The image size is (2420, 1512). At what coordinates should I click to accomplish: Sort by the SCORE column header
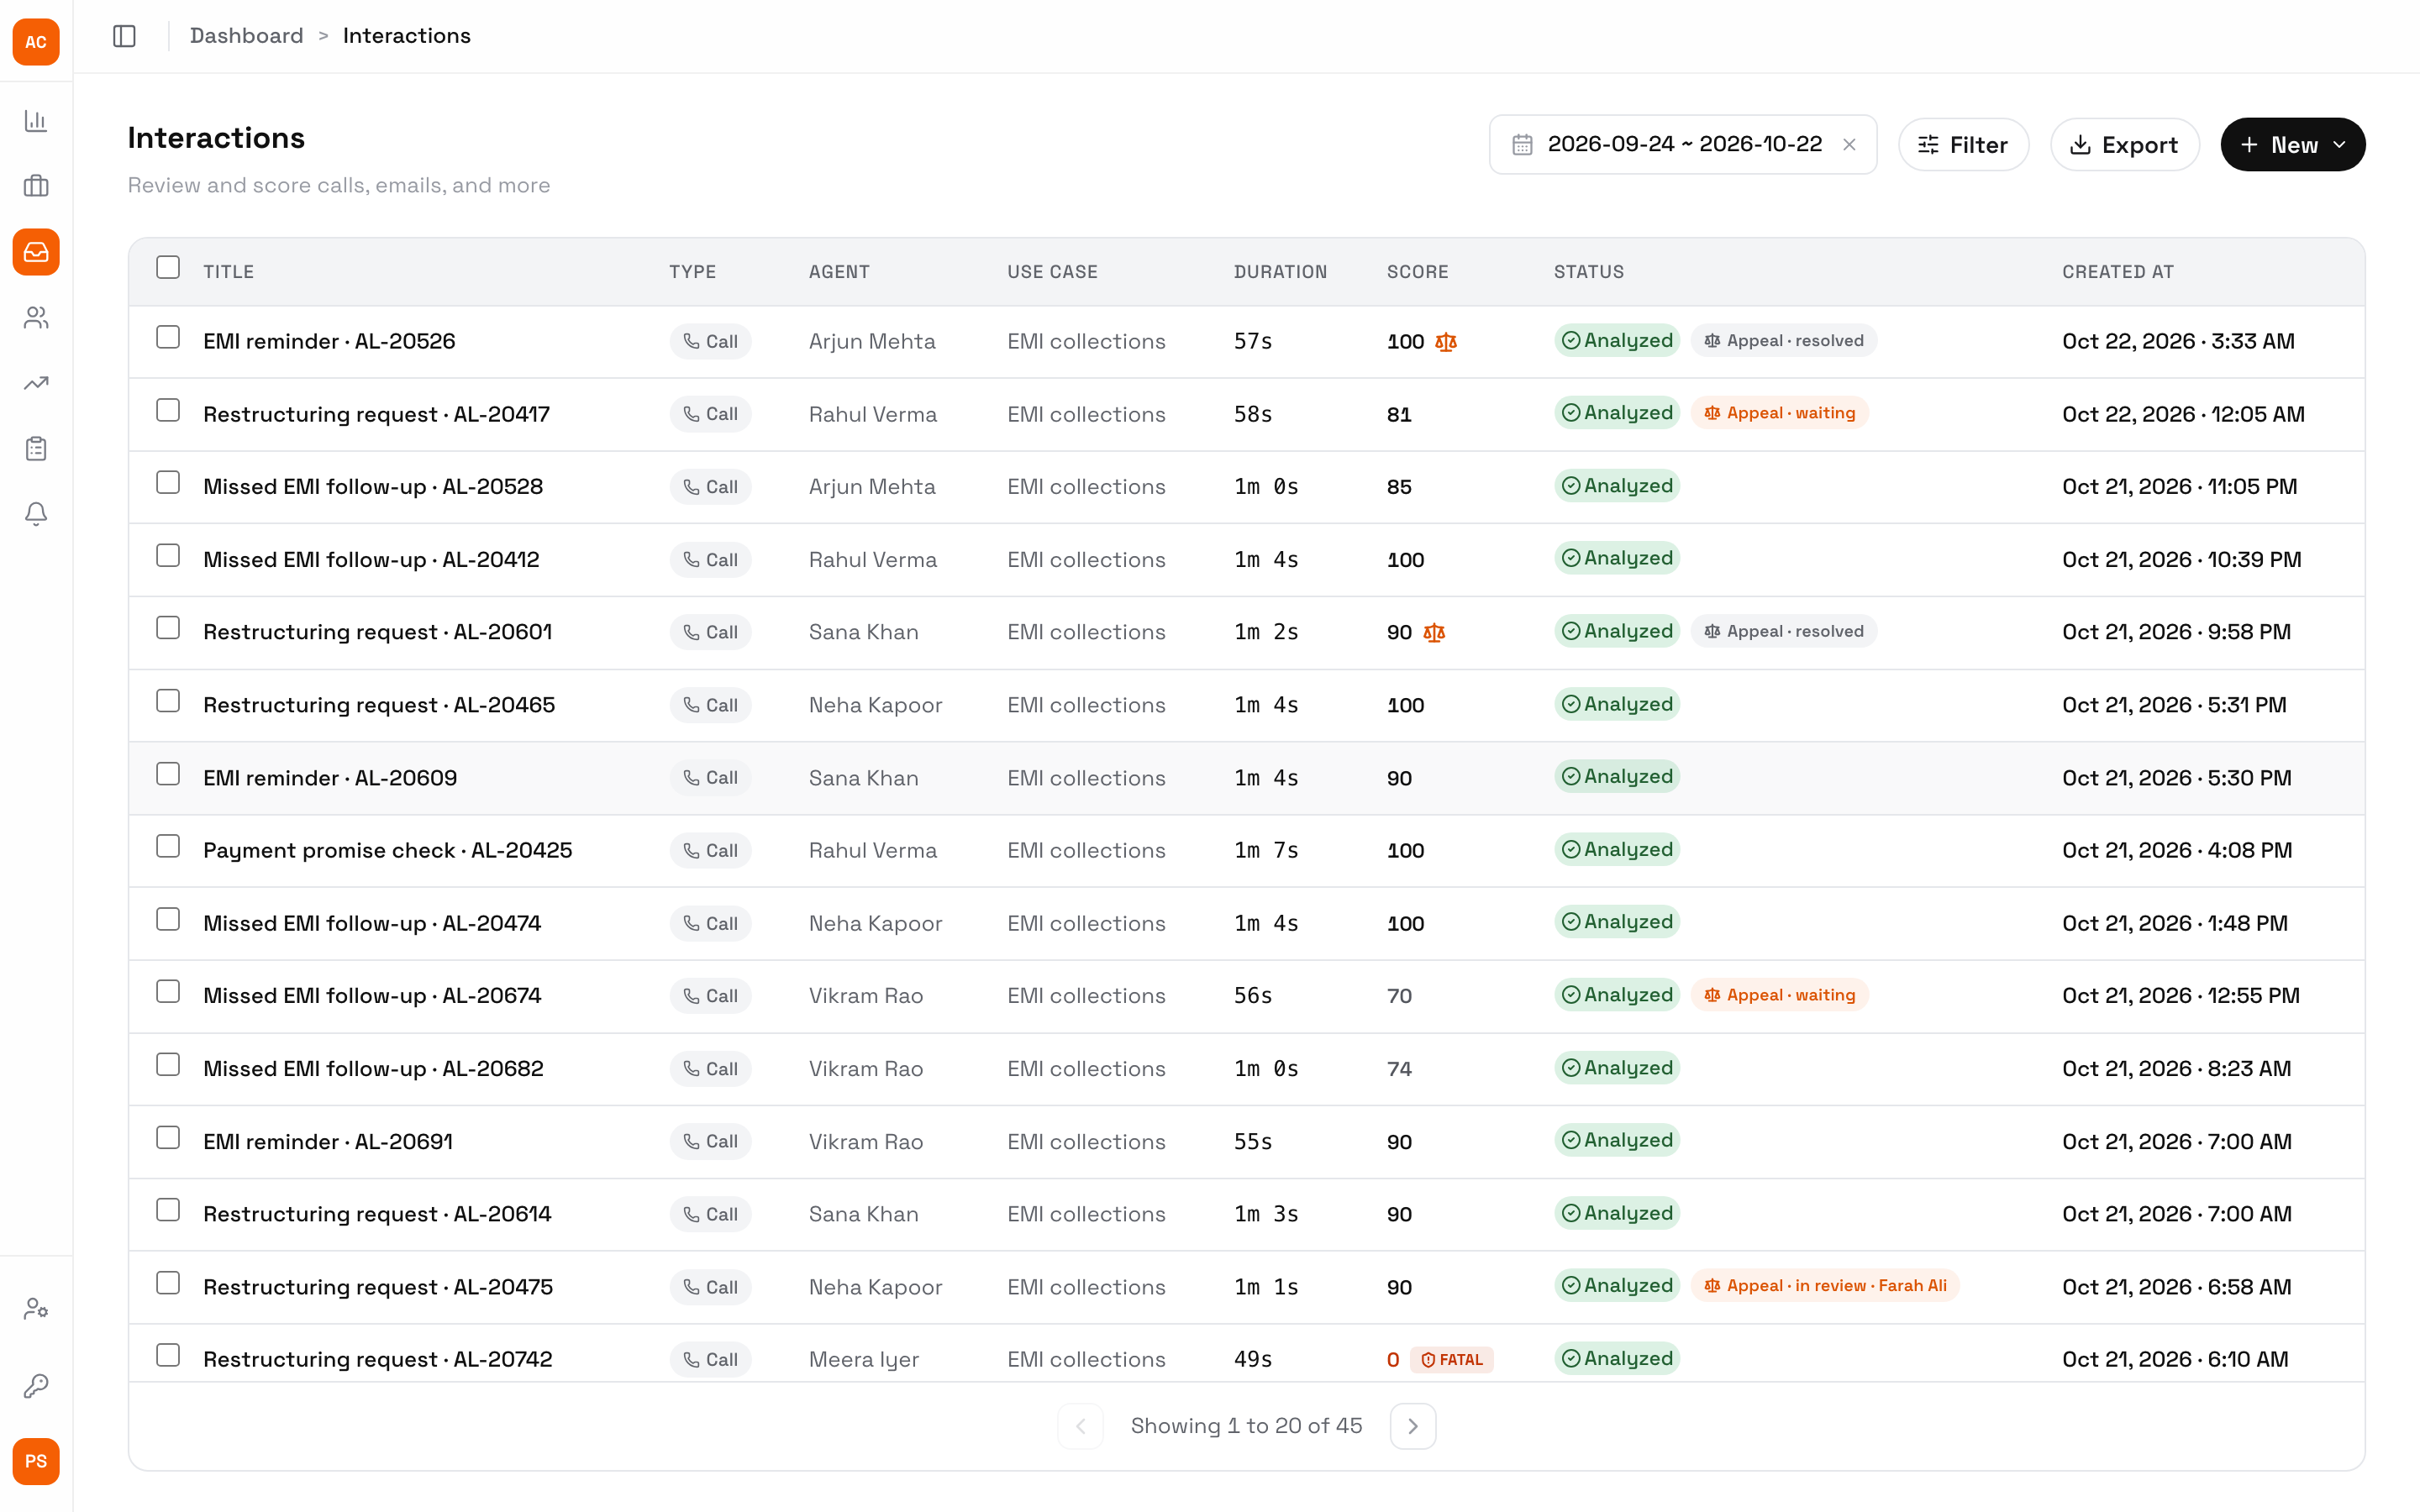1417,272
